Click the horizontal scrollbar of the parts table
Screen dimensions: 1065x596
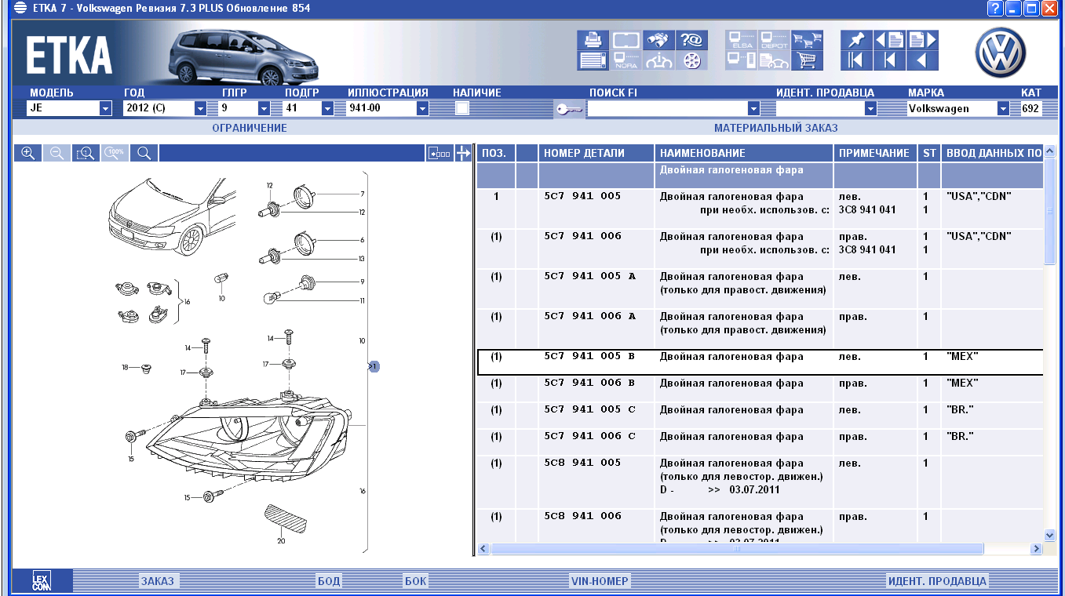coord(737,549)
